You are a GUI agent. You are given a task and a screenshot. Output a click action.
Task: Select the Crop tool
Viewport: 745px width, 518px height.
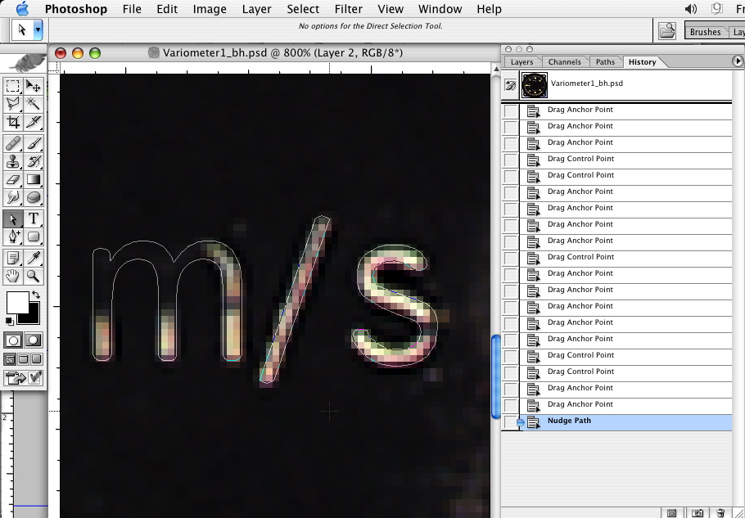pos(13,123)
